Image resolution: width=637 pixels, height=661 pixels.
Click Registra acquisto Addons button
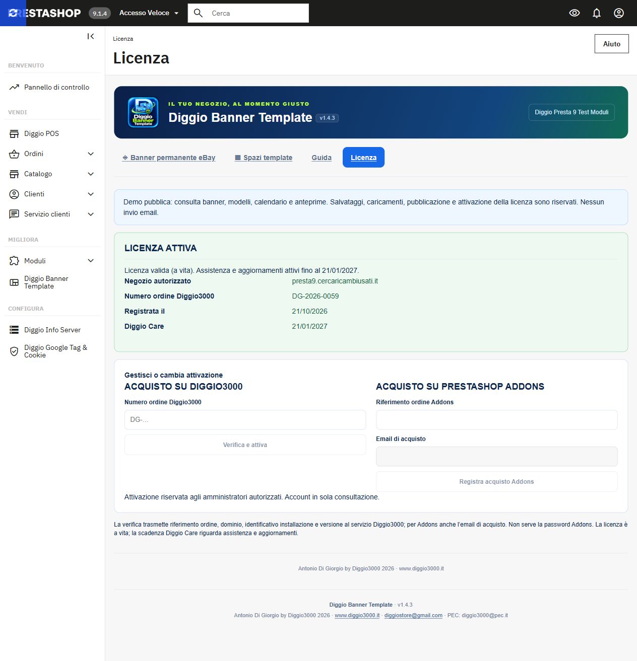(x=496, y=482)
